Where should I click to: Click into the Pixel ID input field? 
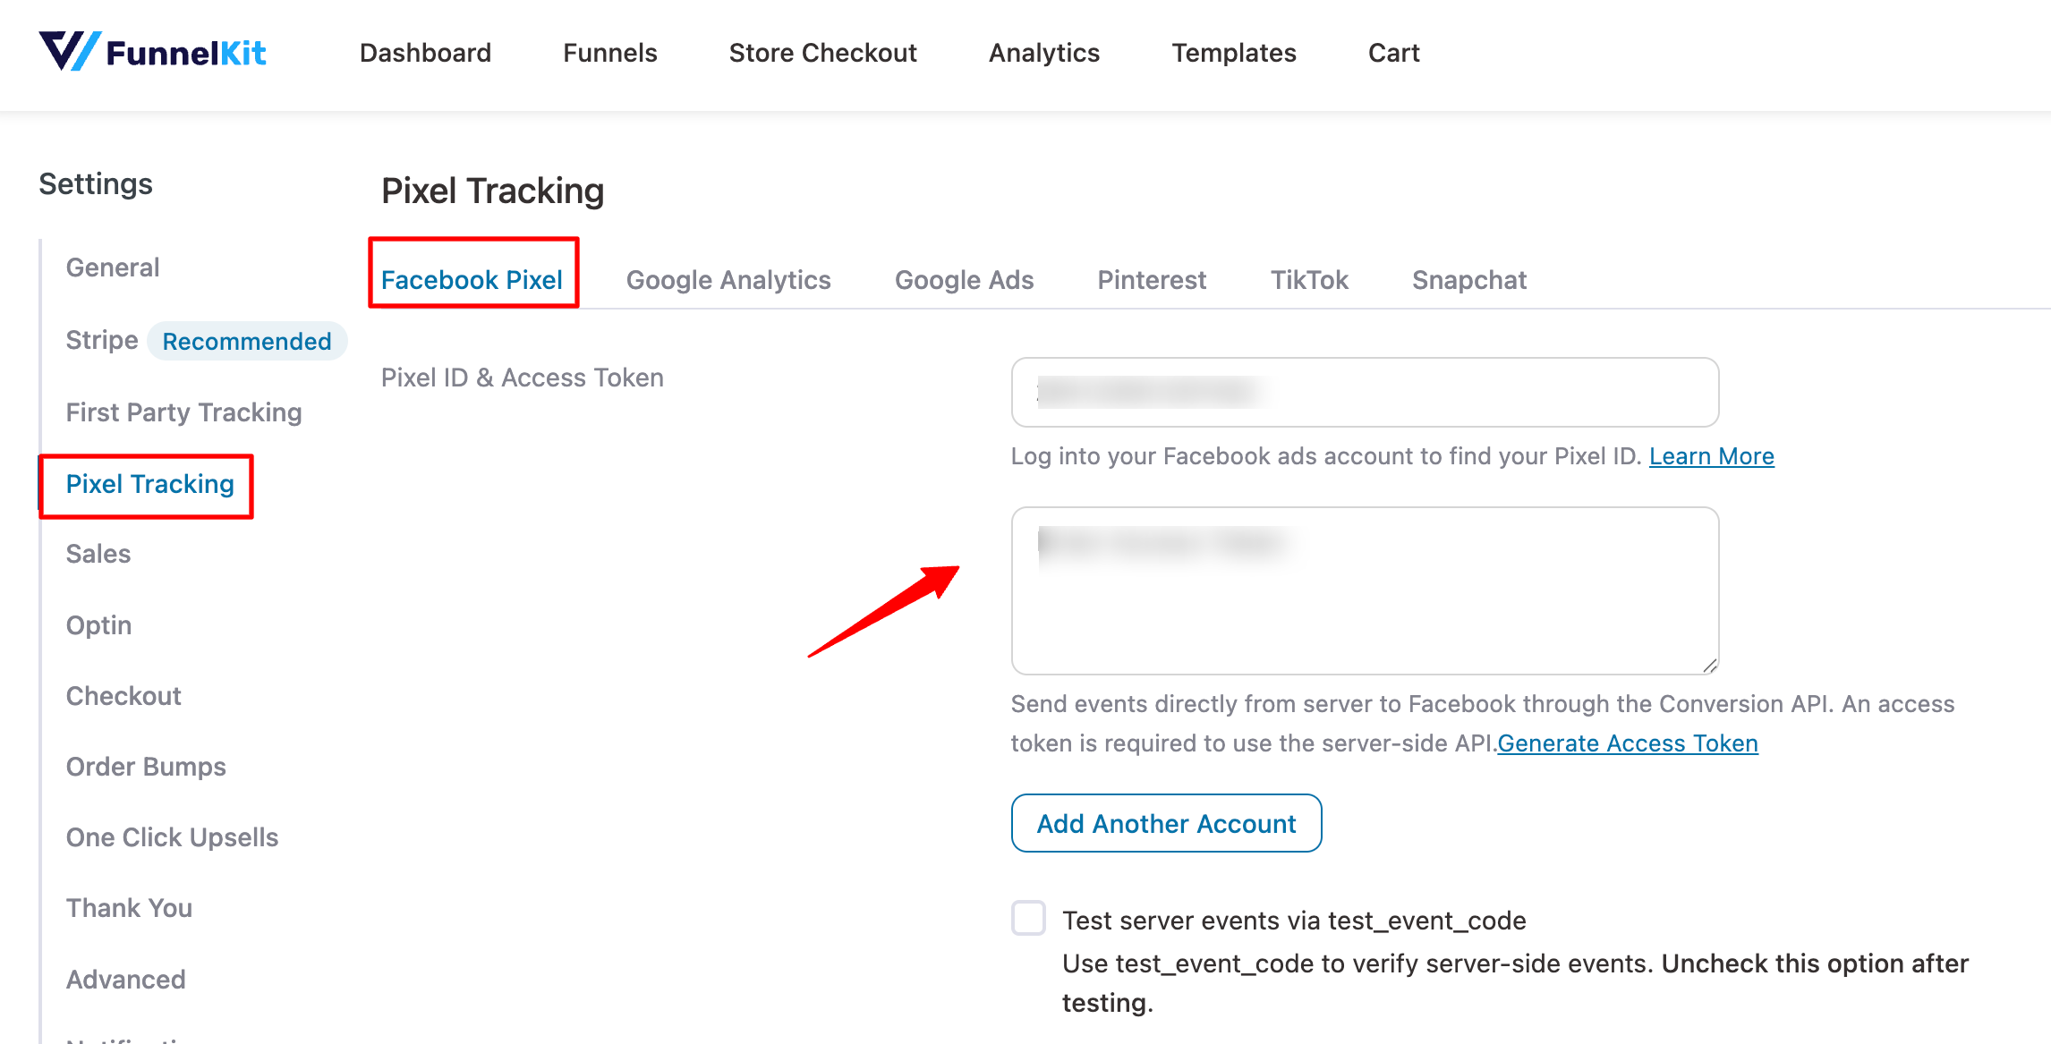click(x=1365, y=392)
